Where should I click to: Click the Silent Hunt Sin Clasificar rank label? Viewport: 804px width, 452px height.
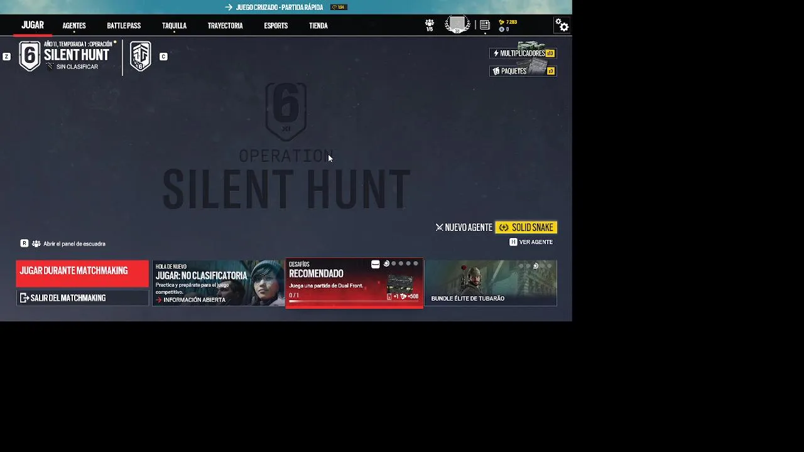(x=77, y=67)
